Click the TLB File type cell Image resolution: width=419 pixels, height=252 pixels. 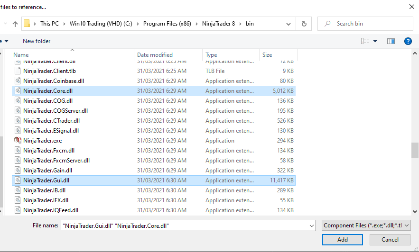215,71
